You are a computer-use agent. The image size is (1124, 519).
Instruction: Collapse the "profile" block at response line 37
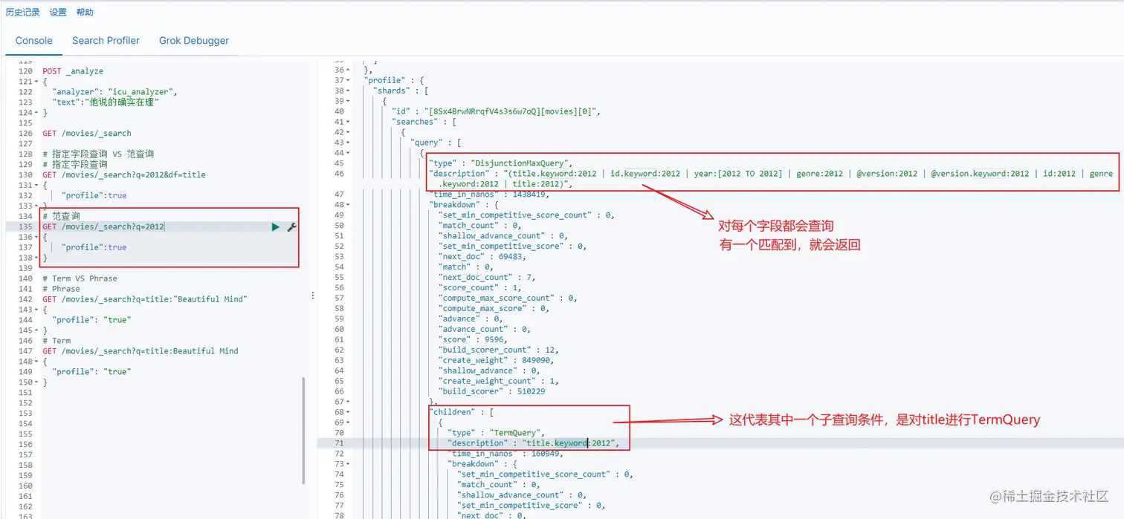349,80
